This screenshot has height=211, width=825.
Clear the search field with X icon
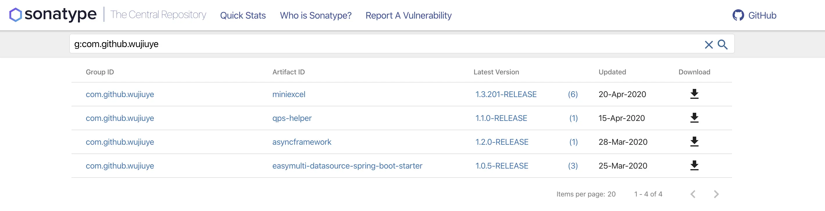[x=708, y=44]
